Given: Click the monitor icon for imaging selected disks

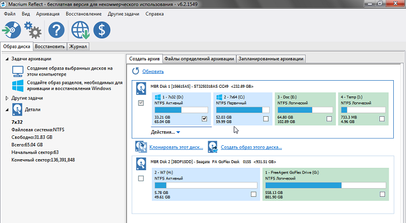Looking at the screenshot, I should (x=17, y=71).
